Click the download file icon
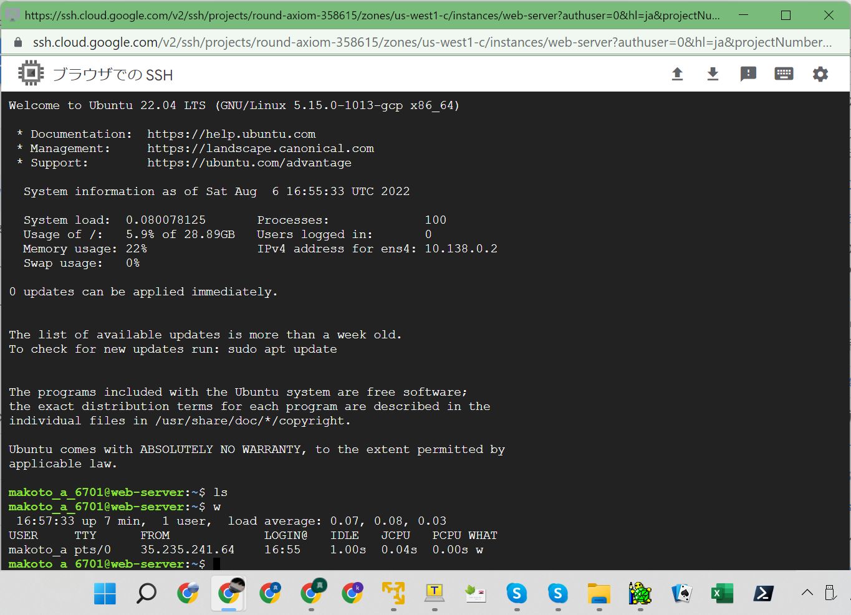 (713, 75)
